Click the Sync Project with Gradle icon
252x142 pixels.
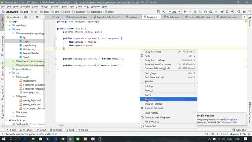tap(222, 11)
